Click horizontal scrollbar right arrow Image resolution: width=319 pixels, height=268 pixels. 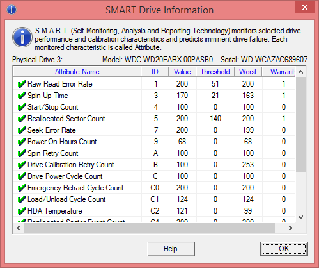pyautogui.click(x=290, y=228)
